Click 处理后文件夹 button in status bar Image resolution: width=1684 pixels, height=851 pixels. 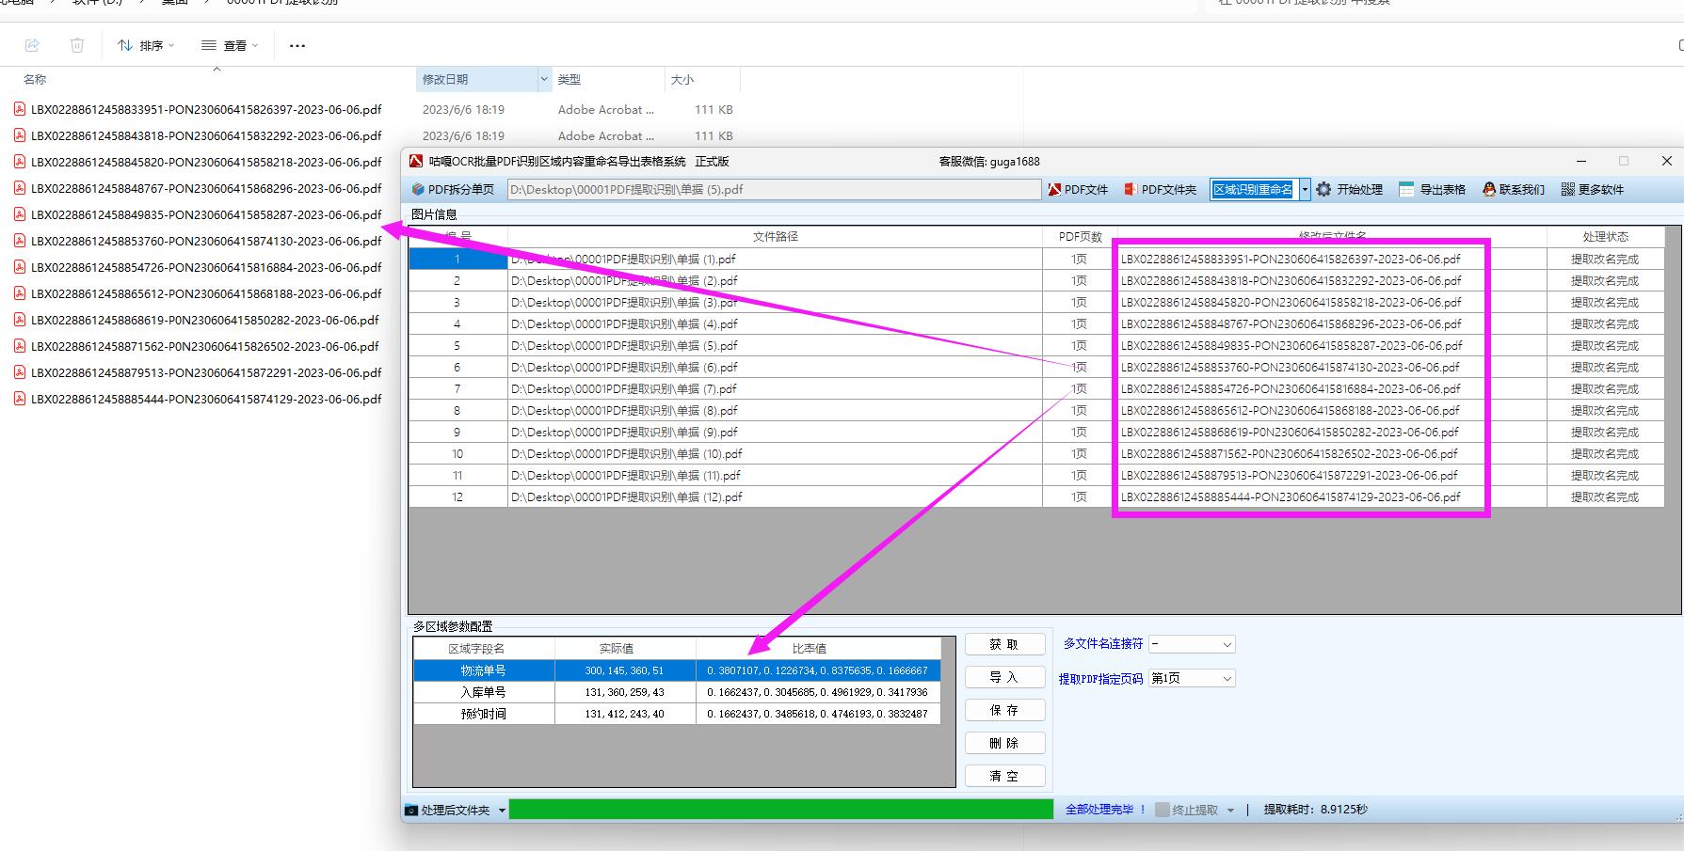pos(448,810)
